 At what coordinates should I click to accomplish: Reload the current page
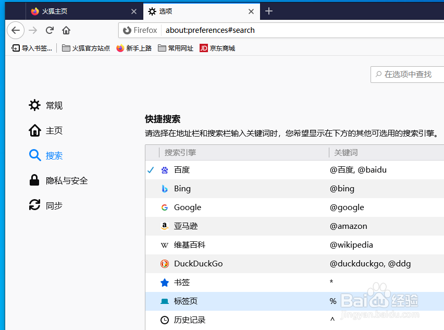(50, 30)
